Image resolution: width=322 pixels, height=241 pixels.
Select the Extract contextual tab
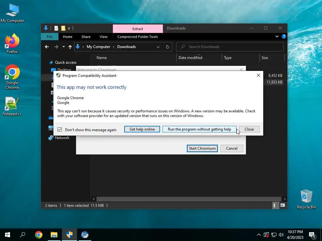point(138,29)
